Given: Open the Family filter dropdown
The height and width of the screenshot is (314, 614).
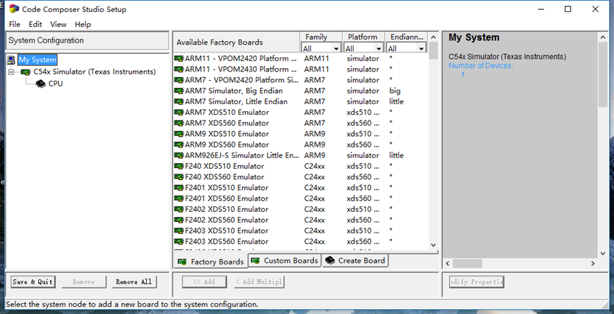Looking at the screenshot, I should (336, 48).
